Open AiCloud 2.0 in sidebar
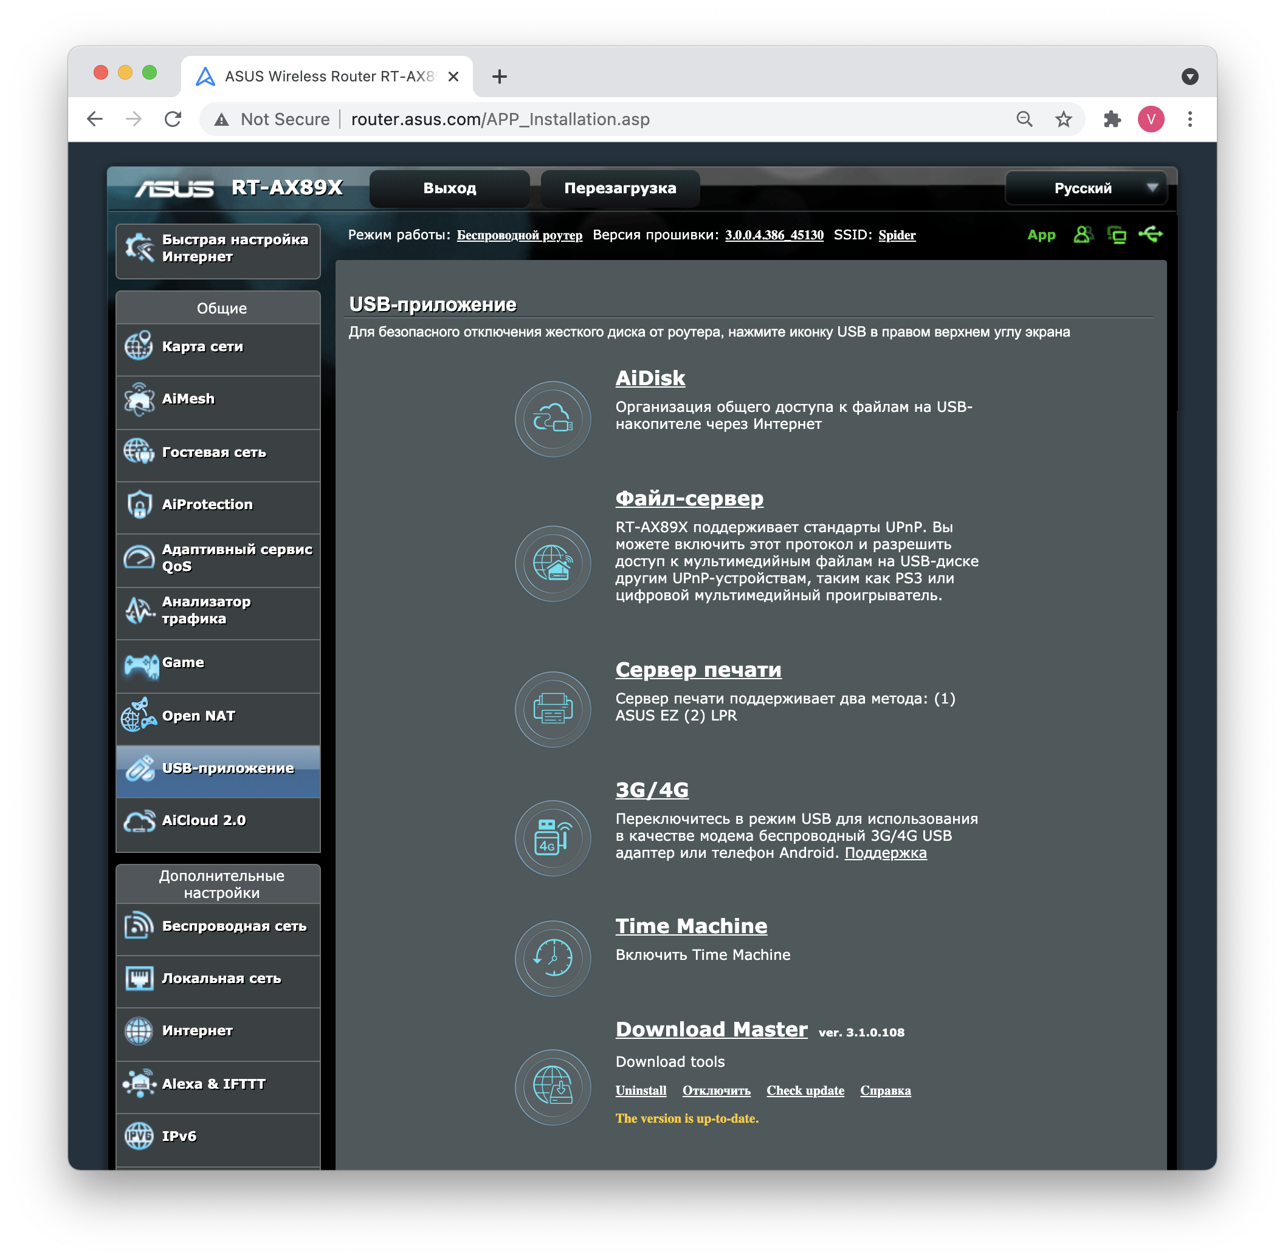 tap(218, 824)
